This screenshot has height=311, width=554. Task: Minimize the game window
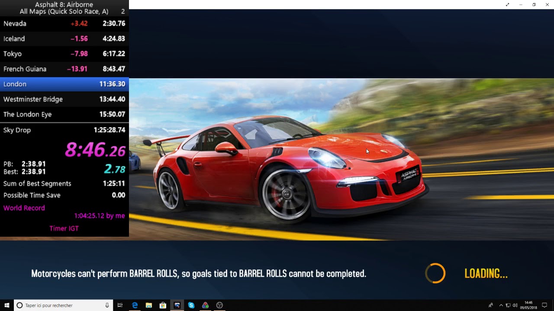click(x=521, y=5)
